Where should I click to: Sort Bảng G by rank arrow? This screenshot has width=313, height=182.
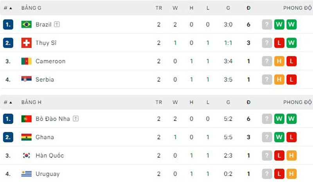pos(10,8)
